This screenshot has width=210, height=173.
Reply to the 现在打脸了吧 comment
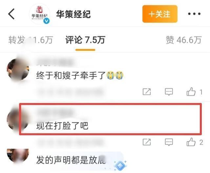pos(169,142)
